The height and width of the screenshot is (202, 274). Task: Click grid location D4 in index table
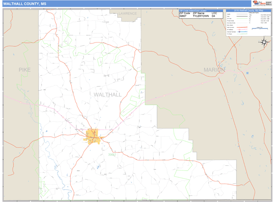click(213, 16)
